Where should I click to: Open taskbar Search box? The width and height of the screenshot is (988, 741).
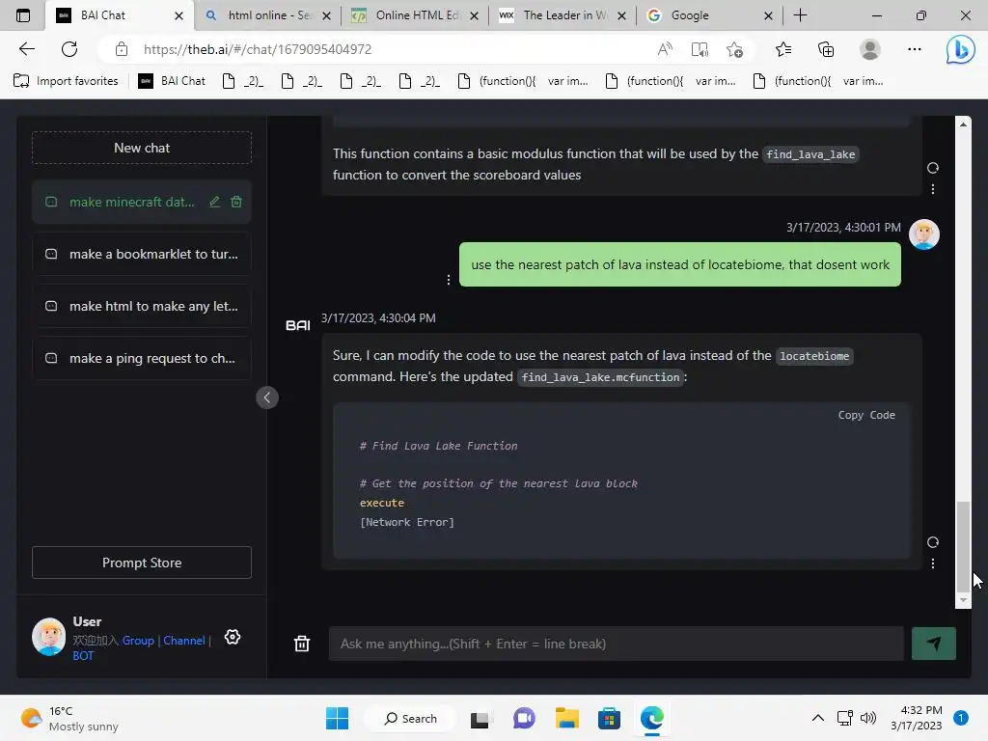(411, 718)
